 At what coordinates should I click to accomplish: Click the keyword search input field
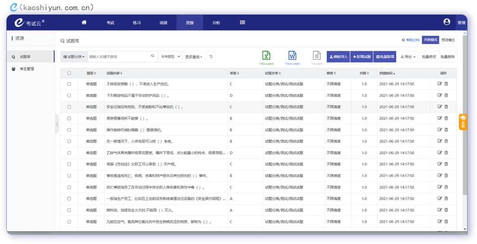pos(118,57)
